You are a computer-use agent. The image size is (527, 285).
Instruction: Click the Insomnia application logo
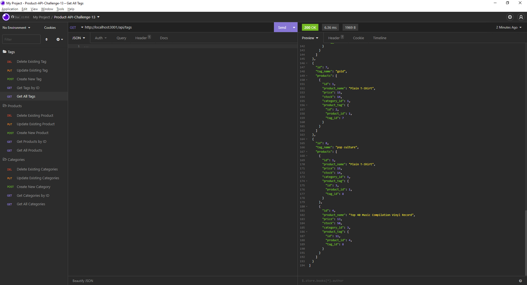pos(6,17)
